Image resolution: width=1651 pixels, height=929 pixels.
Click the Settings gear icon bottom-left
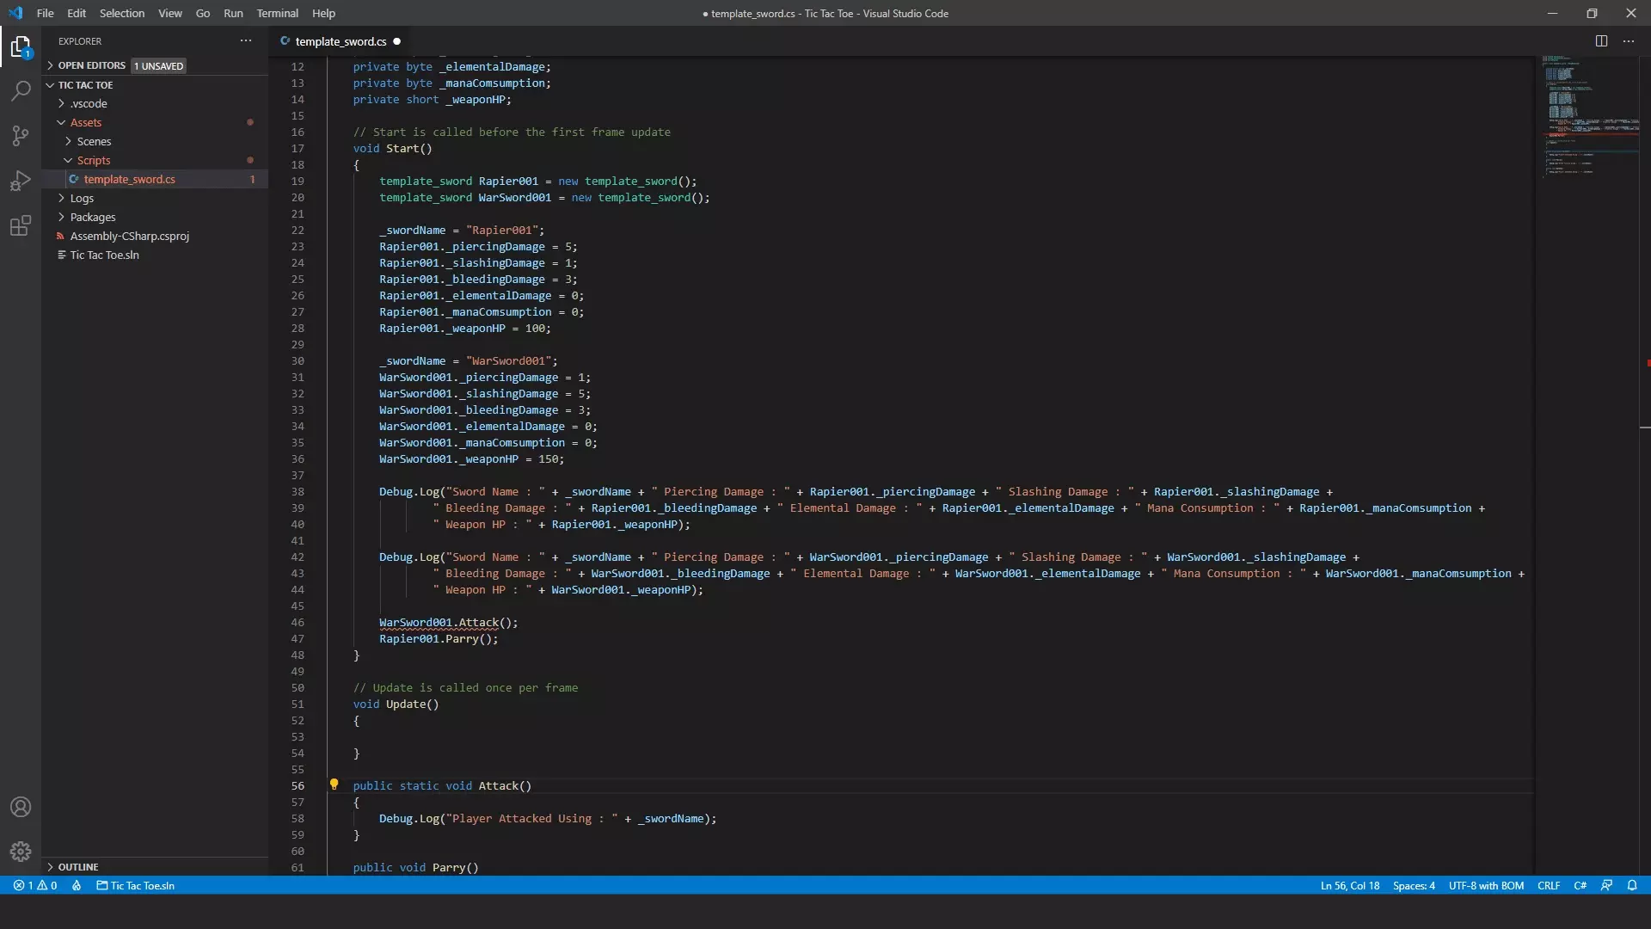click(x=21, y=852)
